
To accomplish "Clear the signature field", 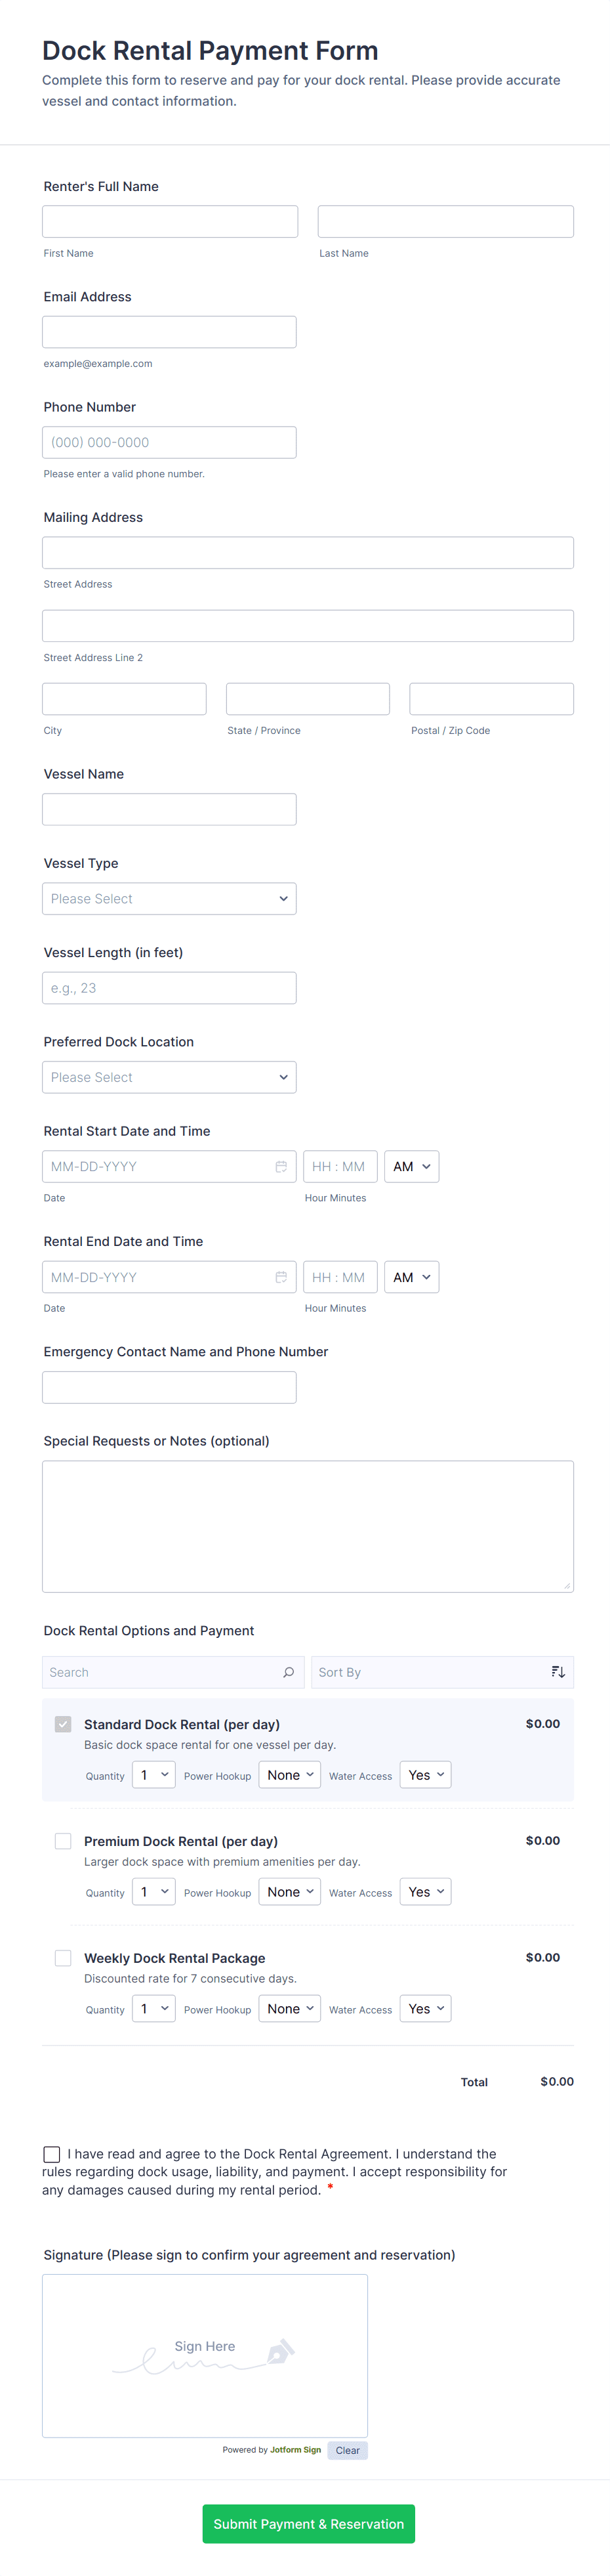I will [x=348, y=2451].
